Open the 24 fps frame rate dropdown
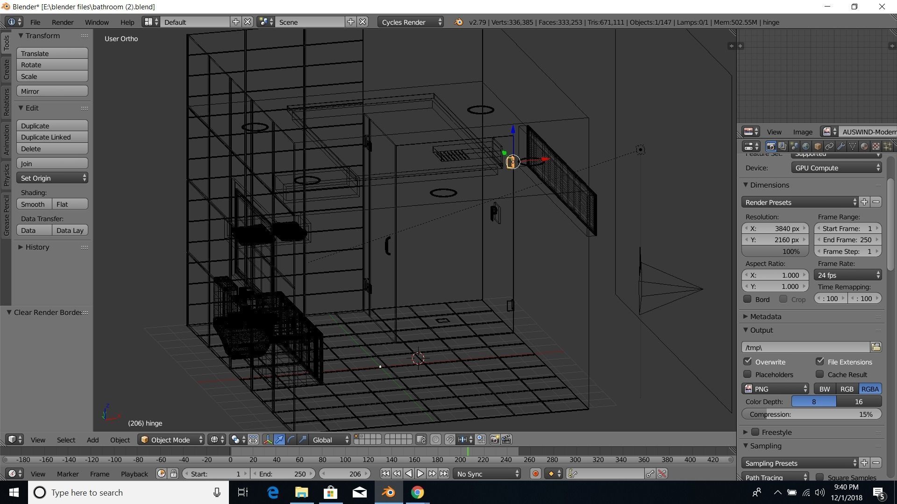The height and width of the screenshot is (504, 897). 848,275
